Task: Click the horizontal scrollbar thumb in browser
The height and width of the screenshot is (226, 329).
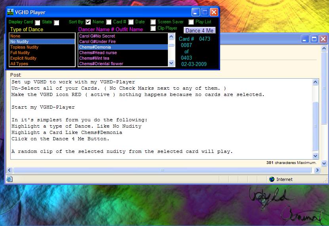Action: pyautogui.click(x=162, y=170)
